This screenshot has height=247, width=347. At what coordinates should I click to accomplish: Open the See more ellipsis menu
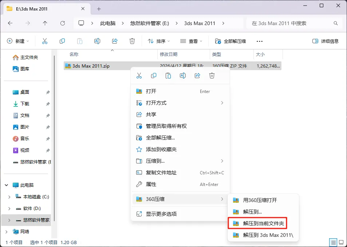tap(259, 41)
